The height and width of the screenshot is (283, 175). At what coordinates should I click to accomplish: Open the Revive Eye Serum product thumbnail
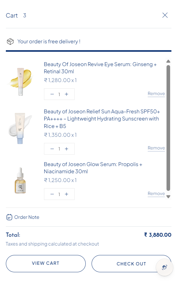[x=20, y=82]
